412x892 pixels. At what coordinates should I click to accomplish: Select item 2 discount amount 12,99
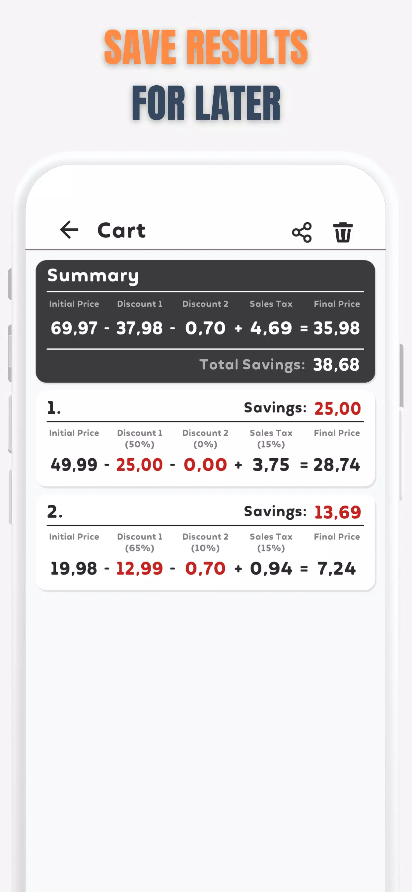pos(140,568)
